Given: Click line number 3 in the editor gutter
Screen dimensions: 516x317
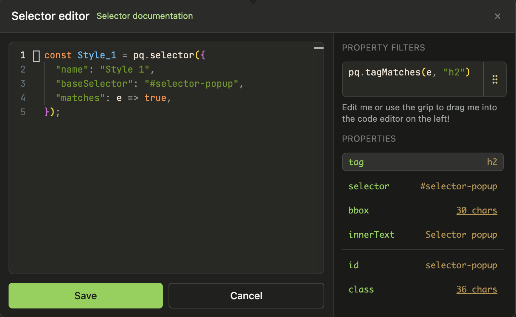Looking at the screenshot, I should 23,84.
